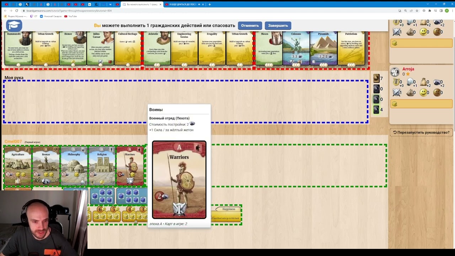Click the Agriculture farm card
Screen dimensions: 455x256
coord(18,166)
